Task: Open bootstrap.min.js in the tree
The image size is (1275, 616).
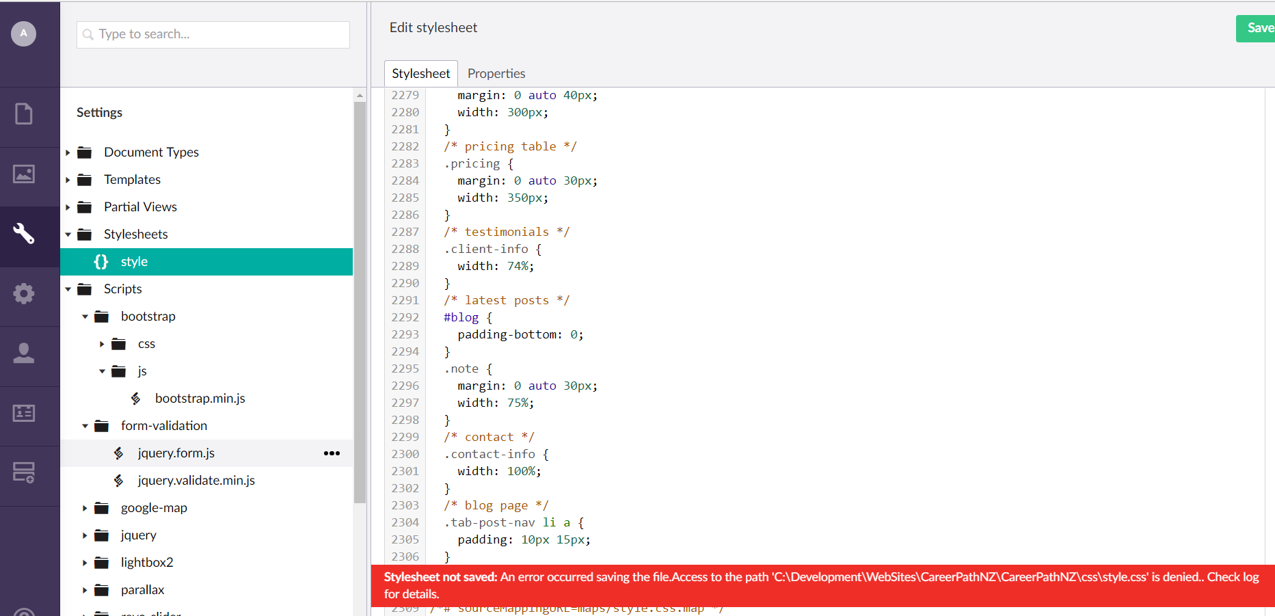Action: click(x=200, y=399)
